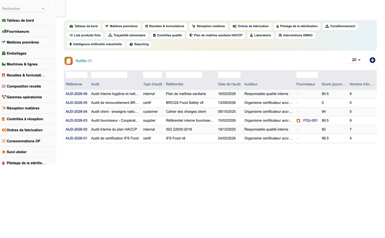Click the Audits title link

[81, 61]
